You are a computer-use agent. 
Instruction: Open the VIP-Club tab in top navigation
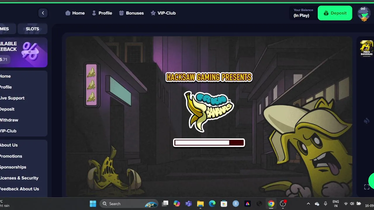[x=163, y=13]
